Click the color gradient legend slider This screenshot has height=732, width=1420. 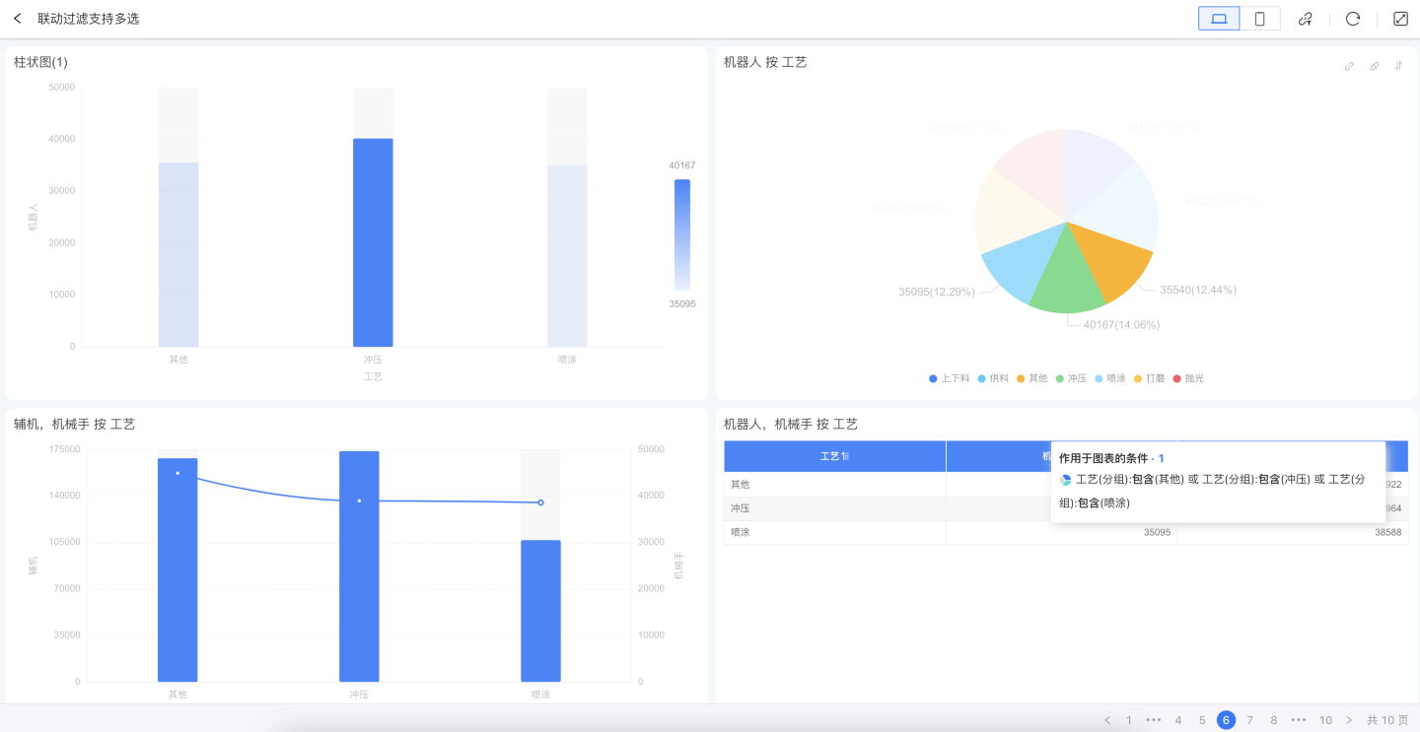point(681,234)
